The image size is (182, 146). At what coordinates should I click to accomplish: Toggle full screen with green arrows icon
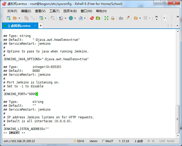[x=106, y=18]
